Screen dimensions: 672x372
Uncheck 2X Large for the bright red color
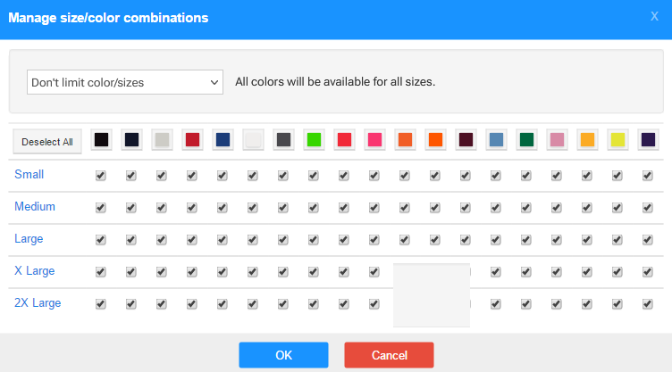(344, 304)
